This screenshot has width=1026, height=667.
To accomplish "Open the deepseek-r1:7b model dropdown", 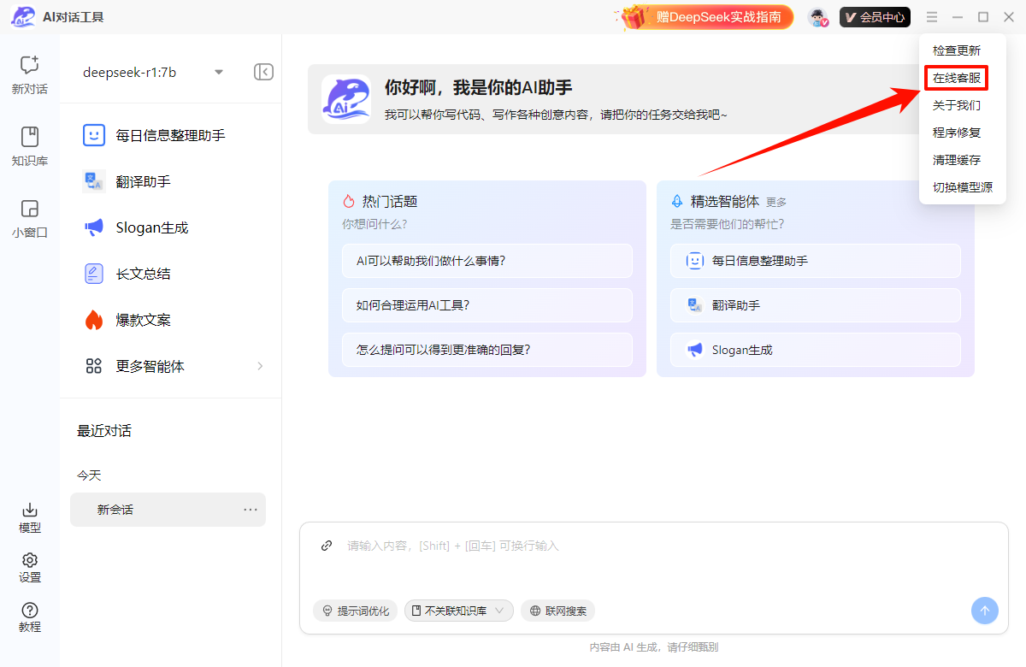I will pyautogui.click(x=153, y=72).
